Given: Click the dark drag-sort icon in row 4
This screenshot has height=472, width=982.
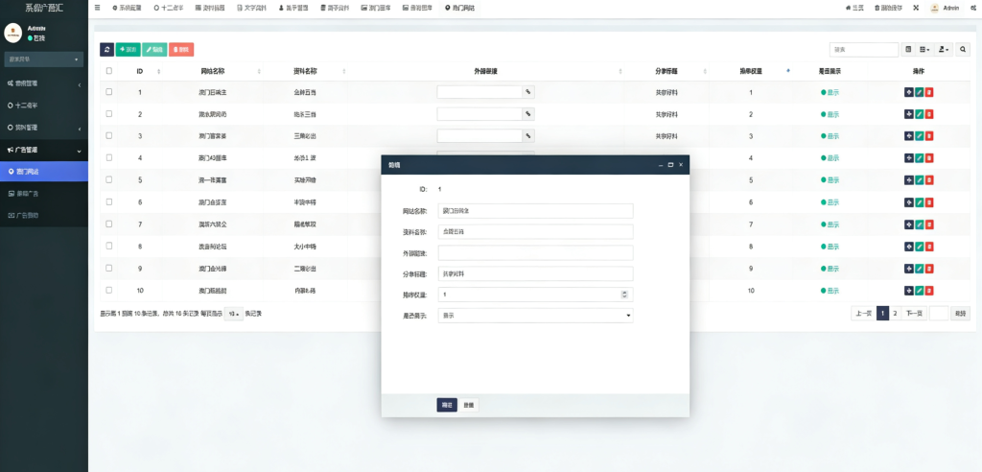Looking at the screenshot, I should (x=909, y=158).
